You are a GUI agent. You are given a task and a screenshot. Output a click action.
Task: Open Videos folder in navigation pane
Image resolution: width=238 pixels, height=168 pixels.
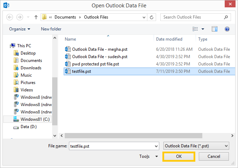click(27, 90)
